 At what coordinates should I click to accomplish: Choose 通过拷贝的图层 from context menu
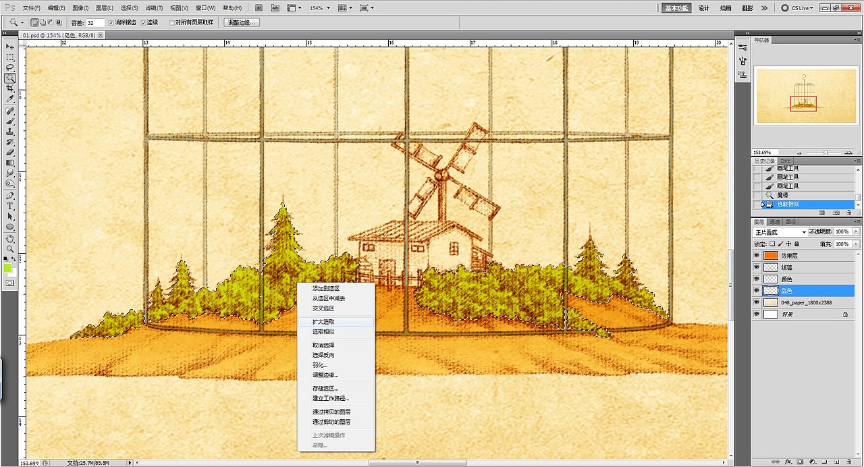[335, 412]
